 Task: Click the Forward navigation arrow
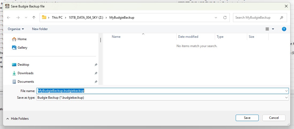pos(18,18)
